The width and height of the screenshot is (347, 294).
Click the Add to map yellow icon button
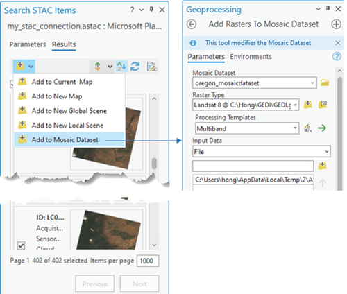tap(20, 67)
